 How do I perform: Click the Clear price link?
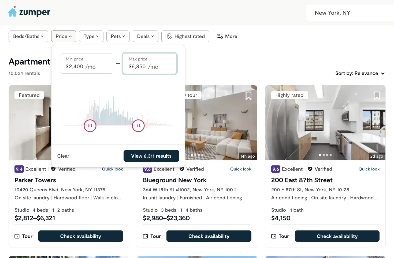click(63, 156)
